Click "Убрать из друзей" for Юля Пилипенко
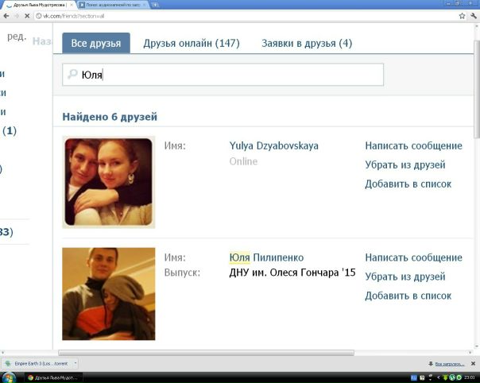This screenshot has width=480, height=383. (x=405, y=277)
